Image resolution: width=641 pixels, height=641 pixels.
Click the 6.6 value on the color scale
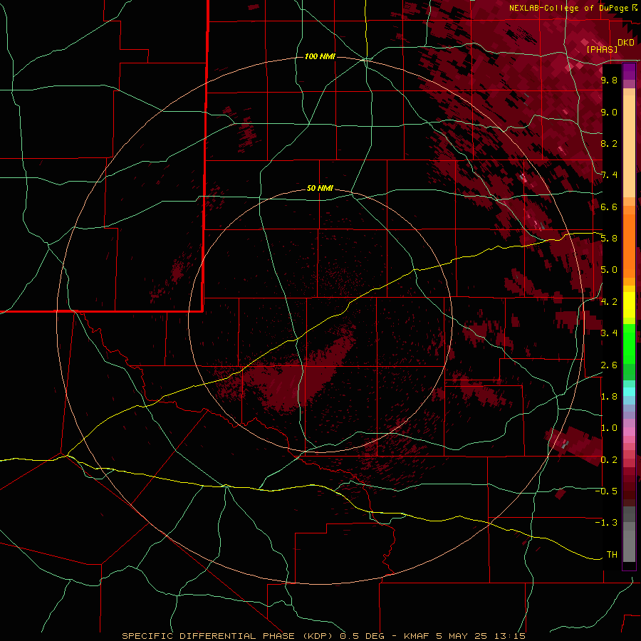point(609,207)
